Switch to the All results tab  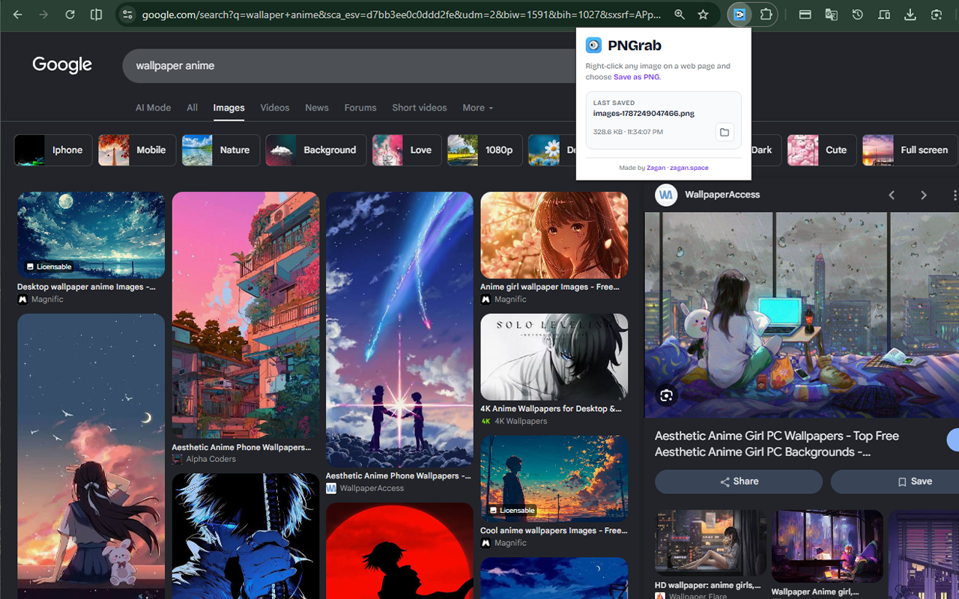coord(193,108)
